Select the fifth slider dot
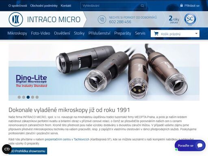The image size is (208, 156). (x=37, y=97)
